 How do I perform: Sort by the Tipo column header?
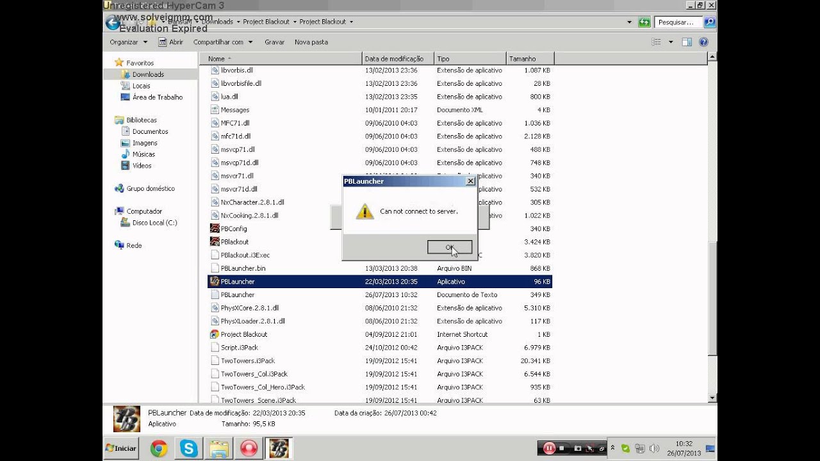(470, 59)
